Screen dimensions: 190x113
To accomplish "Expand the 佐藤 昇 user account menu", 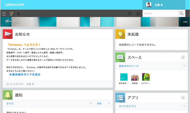I will (x=181, y=5).
